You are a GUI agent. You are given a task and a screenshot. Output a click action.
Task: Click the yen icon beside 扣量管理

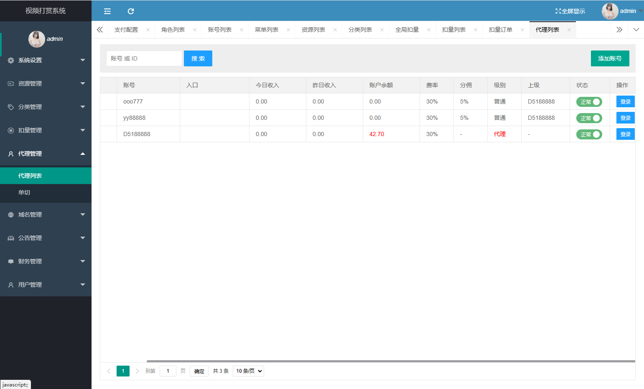11,131
